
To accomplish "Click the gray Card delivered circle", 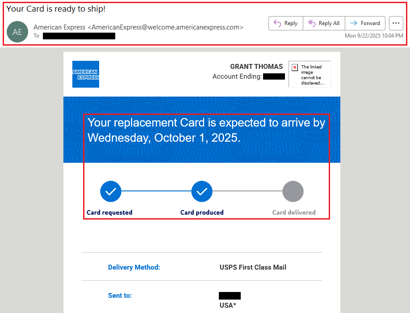I will click(293, 192).
